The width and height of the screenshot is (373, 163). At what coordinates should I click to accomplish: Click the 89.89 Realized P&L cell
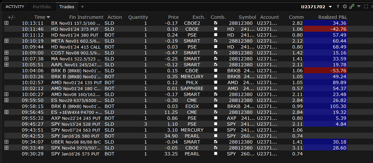(326, 82)
